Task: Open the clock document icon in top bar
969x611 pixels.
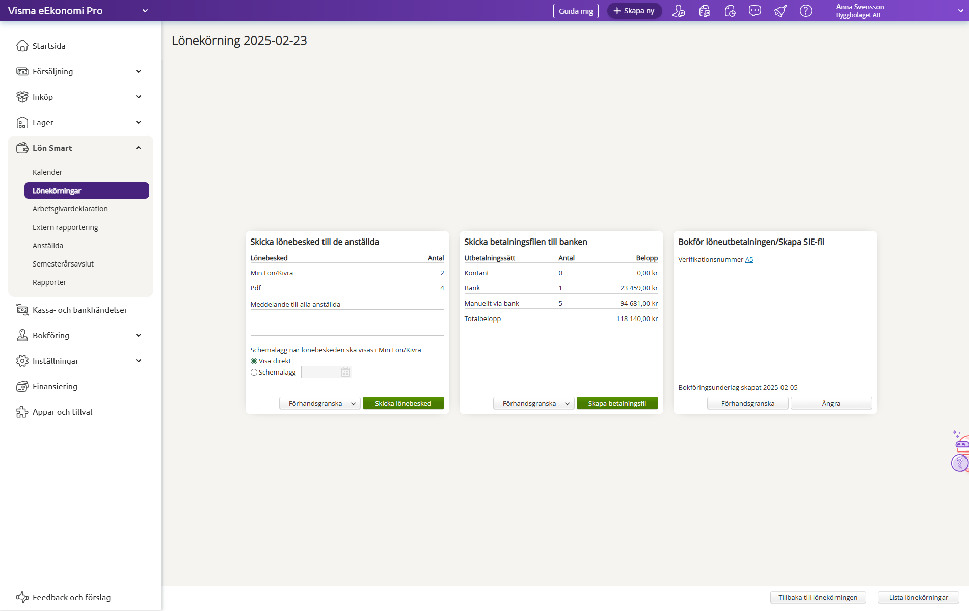Action: click(x=730, y=11)
